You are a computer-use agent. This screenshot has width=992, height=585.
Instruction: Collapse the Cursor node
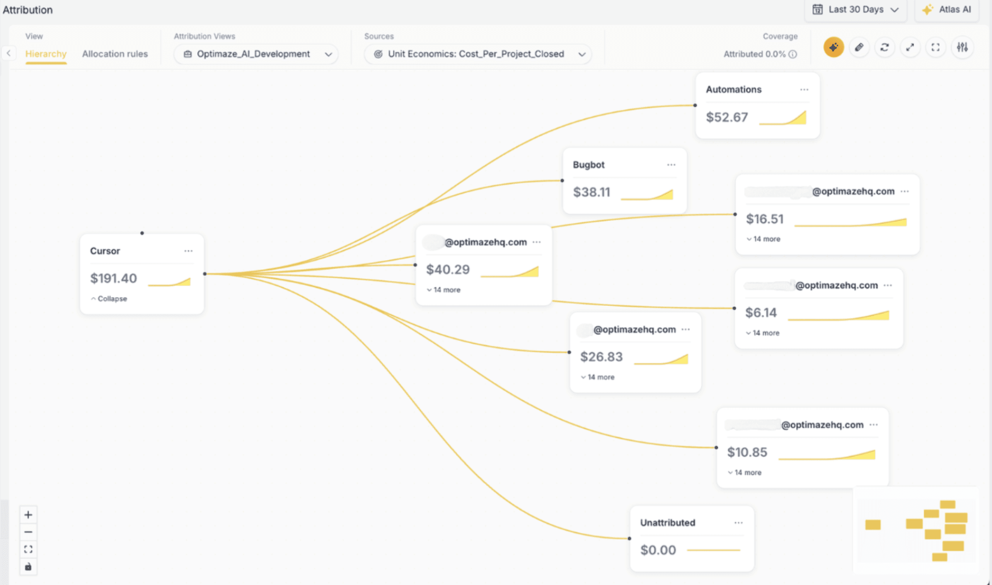(x=109, y=299)
